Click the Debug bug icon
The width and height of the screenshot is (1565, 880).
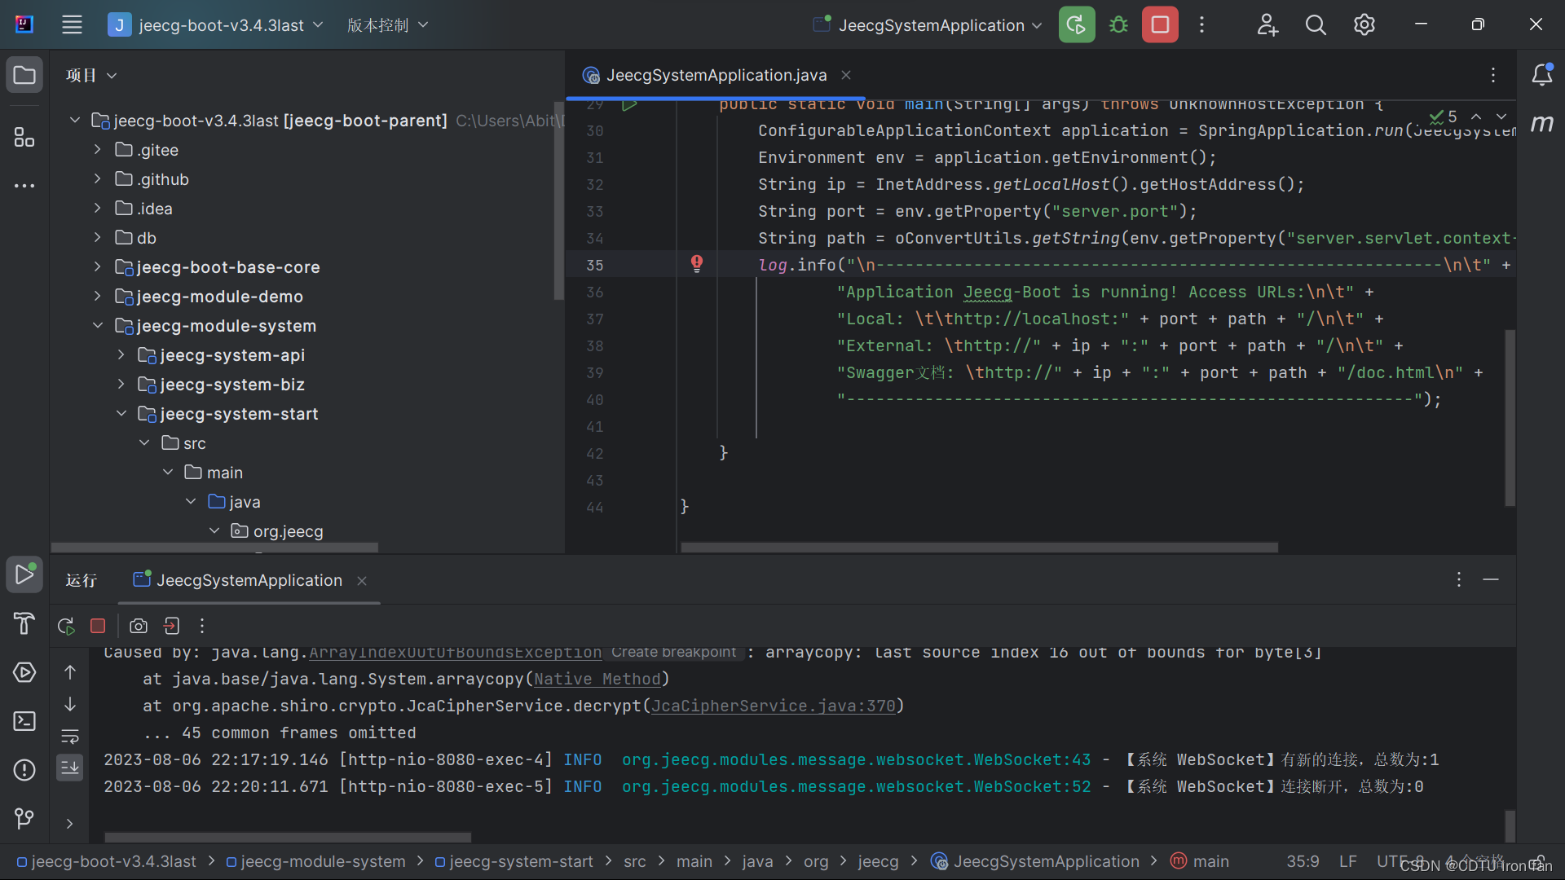[x=1118, y=24]
